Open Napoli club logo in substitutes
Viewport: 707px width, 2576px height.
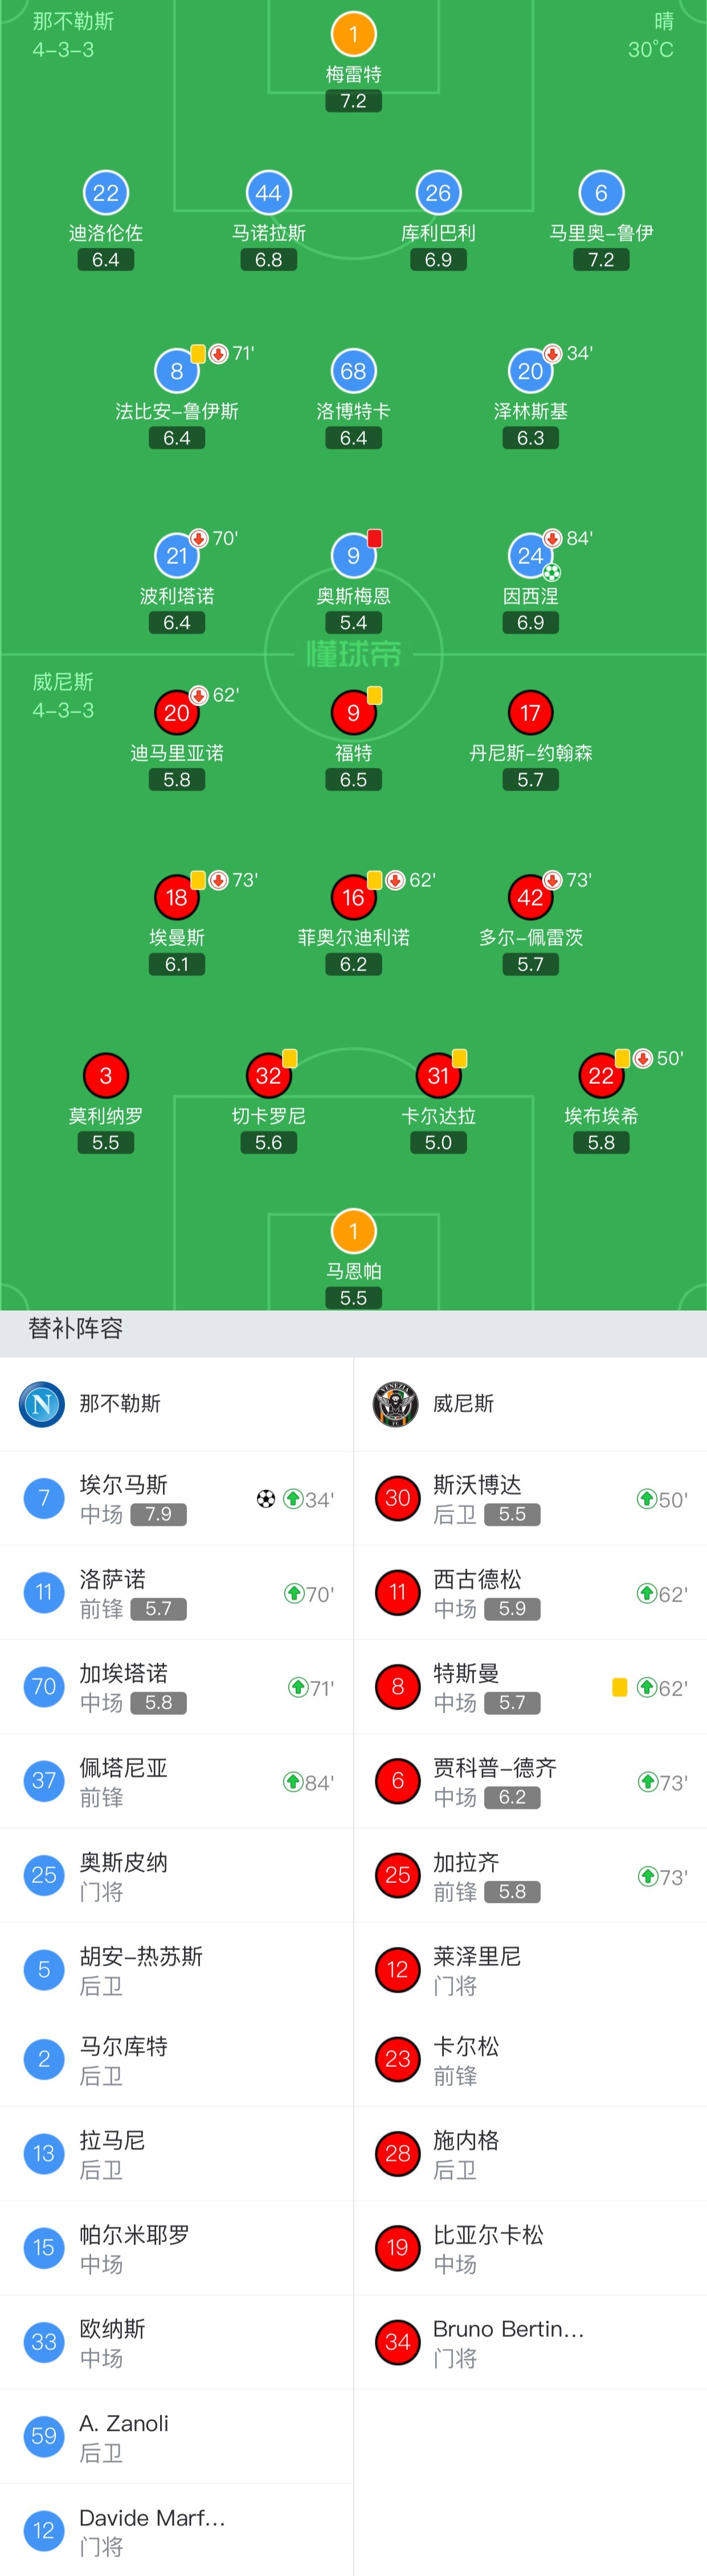pyautogui.click(x=42, y=1404)
